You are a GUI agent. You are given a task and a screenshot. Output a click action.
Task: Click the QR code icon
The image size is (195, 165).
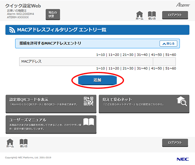(89, 101)
